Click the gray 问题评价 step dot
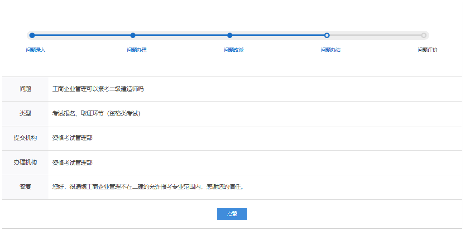The height and width of the screenshot is (231, 465). pyautogui.click(x=424, y=35)
